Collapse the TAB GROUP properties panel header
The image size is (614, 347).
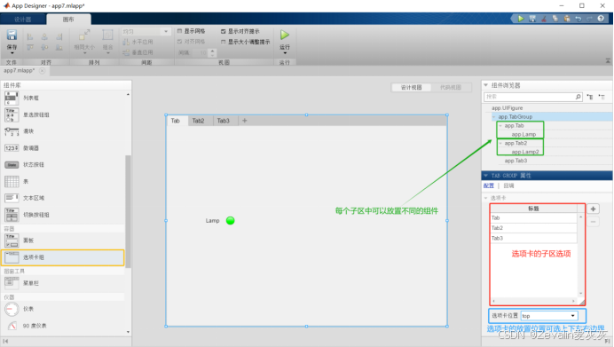click(486, 176)
